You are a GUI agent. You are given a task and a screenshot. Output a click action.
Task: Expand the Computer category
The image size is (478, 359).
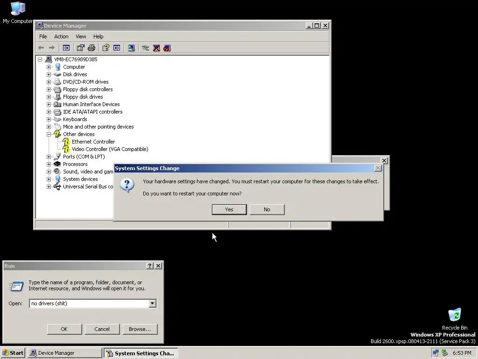click(x=49, y=67)
